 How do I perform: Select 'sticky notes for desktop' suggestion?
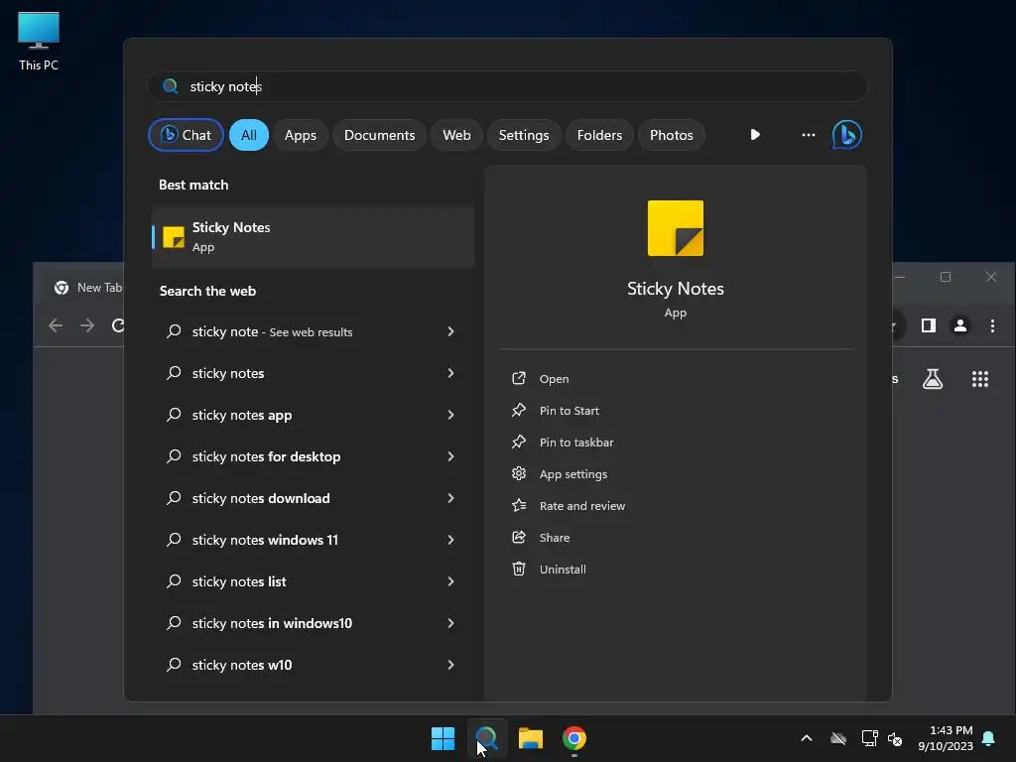[313, 456]
